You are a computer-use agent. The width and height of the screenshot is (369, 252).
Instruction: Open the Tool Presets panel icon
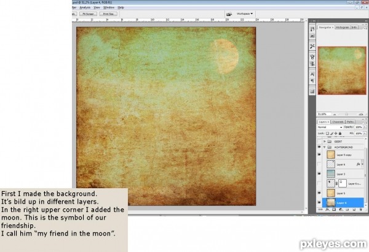(312, 46)
